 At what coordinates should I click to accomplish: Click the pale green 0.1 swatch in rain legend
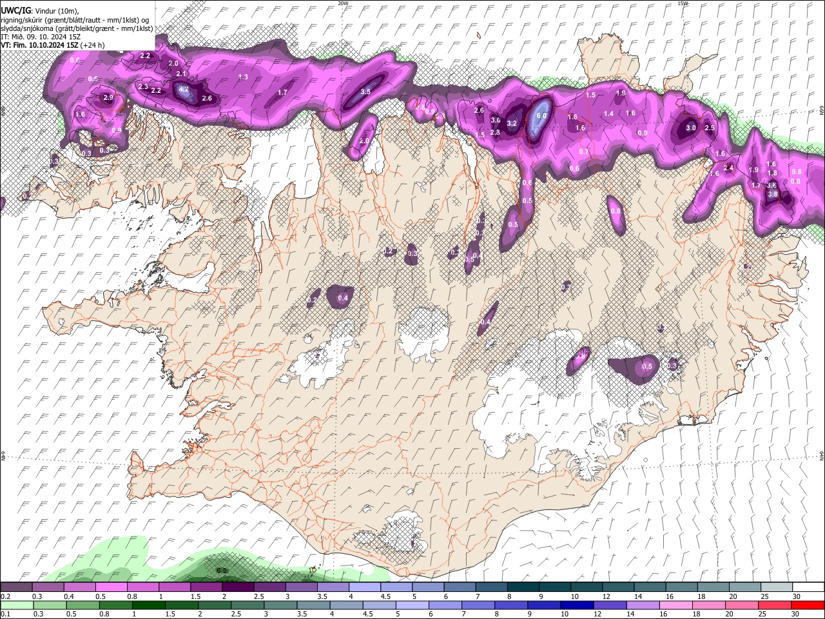pyautogui.click(x=17, y=605)
